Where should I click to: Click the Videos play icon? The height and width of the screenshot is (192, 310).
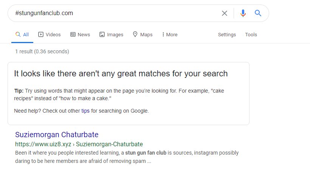point(41,34)
